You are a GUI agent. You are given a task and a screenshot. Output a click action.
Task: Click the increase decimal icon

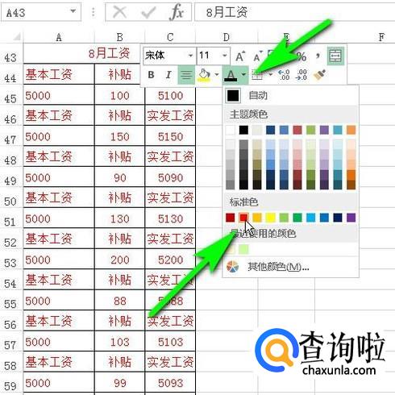pyautogui.click(x=284, y=75)
